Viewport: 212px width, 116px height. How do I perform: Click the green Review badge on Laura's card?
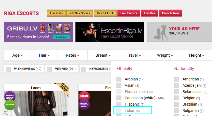10,105
